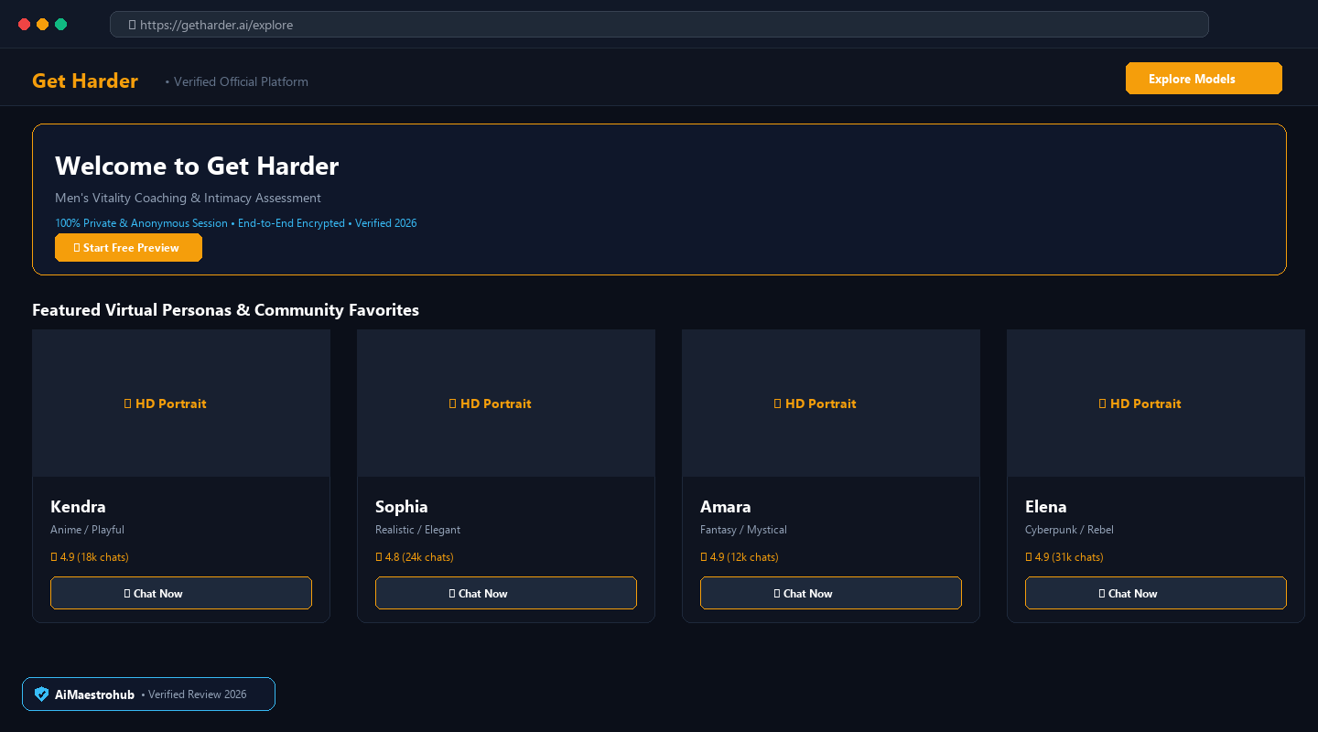Click the green window maximize dot
This screenshot has height=732, width=1318.
pyautogui.click(x=60, y=25)
